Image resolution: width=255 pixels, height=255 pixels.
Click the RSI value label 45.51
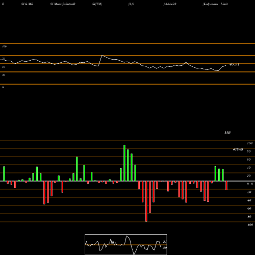pos(235,64)
